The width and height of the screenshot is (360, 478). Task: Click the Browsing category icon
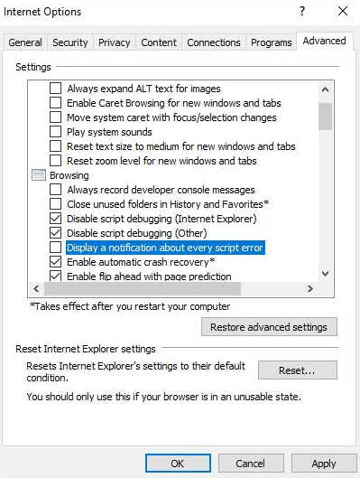[39, 175]
